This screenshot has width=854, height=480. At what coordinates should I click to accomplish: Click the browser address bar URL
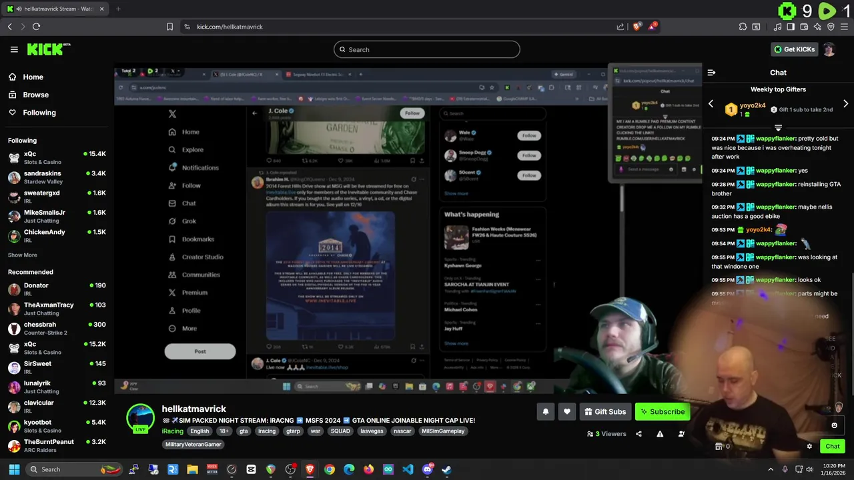coord(230,27)
